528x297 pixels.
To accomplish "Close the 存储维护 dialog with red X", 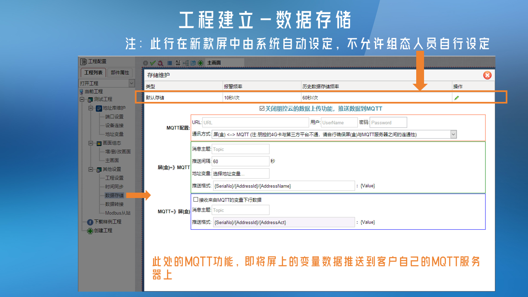I will tap(487, 75).
